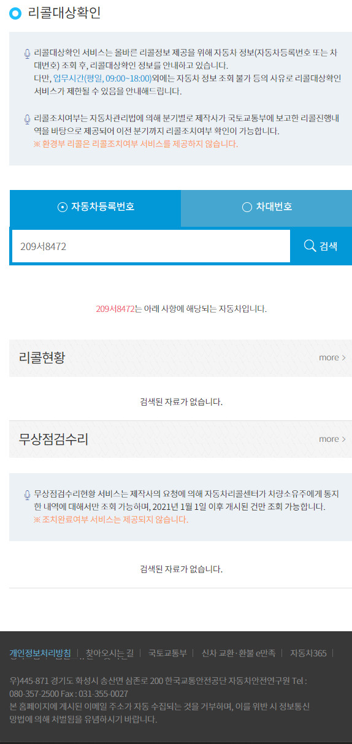Viewport: 352px width, 744px height.
Task: Open the 자동차365 footer link
Action: coord(308,653)
